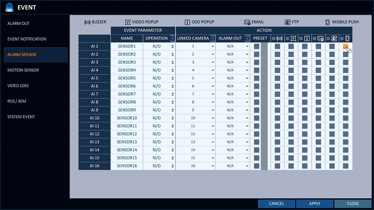
Task: Switch to the MOTION SENSOR menu
Action: coord(23,70)
